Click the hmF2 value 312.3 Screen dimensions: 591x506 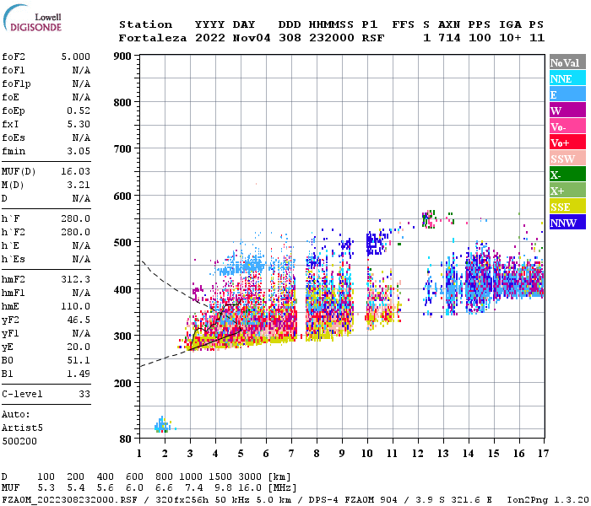76,280
